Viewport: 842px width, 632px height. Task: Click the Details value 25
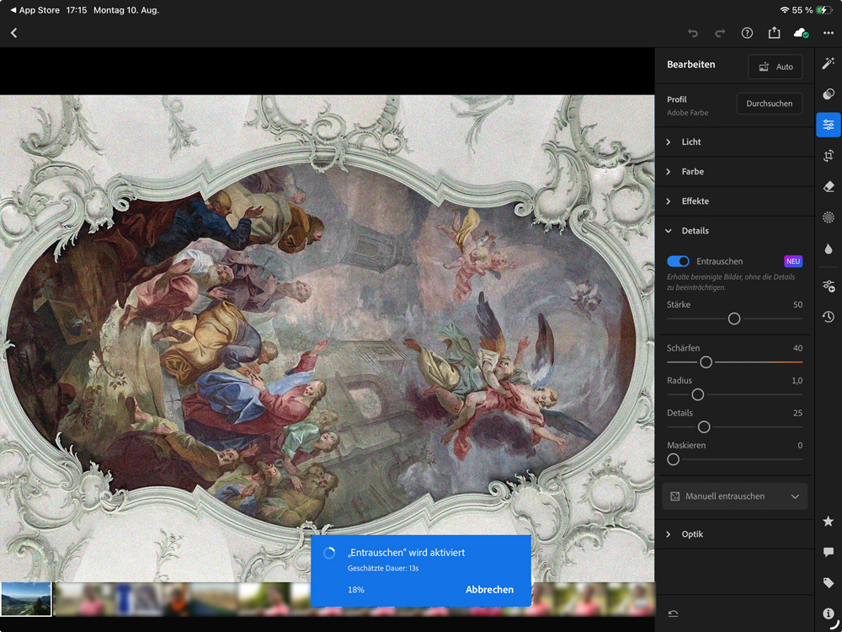797,413
